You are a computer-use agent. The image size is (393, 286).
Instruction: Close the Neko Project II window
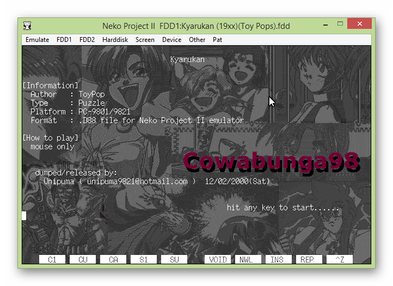click(x=359, y=24)
